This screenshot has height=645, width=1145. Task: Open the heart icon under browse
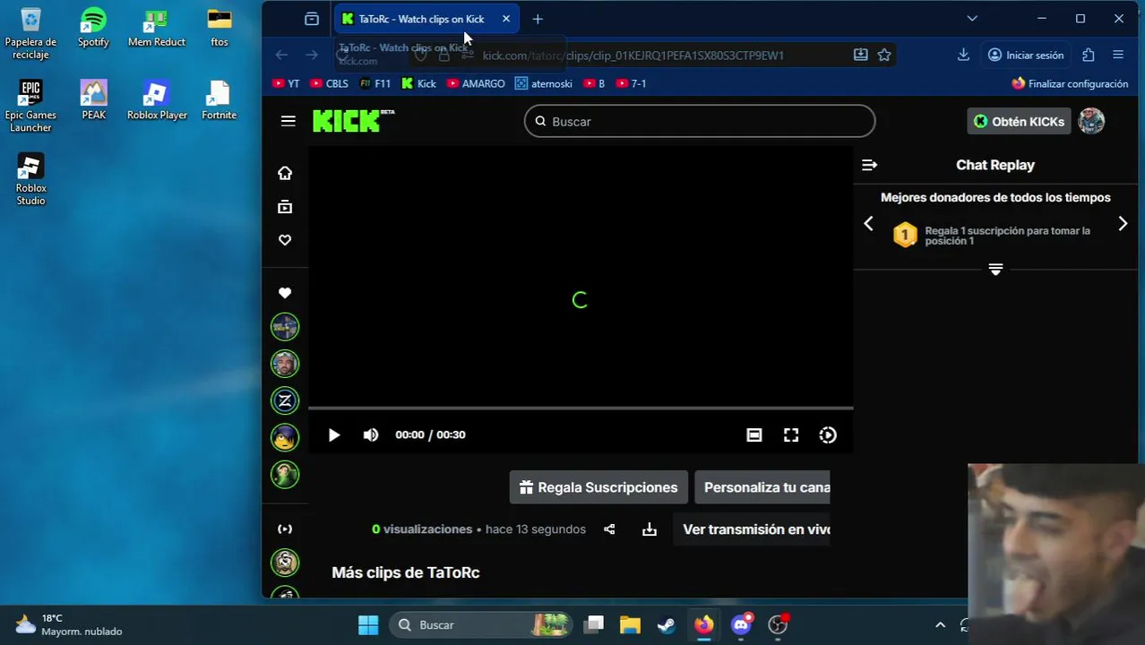click(x=285, y=240)
